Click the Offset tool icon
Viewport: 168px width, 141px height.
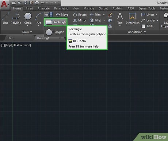(x=110, y=26)
